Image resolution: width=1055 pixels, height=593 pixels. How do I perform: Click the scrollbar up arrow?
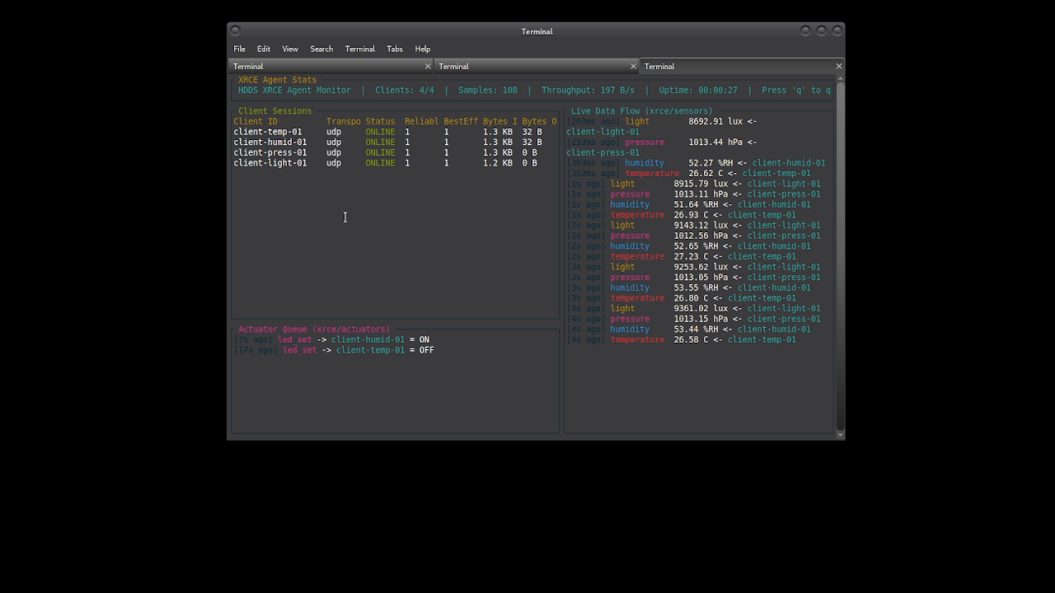[x=838, y=79]
